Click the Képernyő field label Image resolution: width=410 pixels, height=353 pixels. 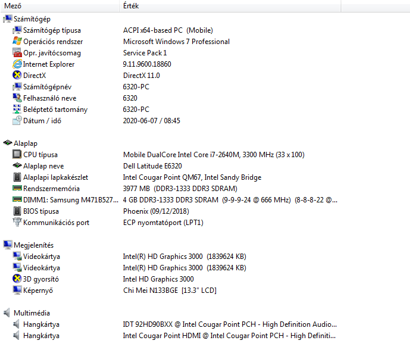(38, 290)
